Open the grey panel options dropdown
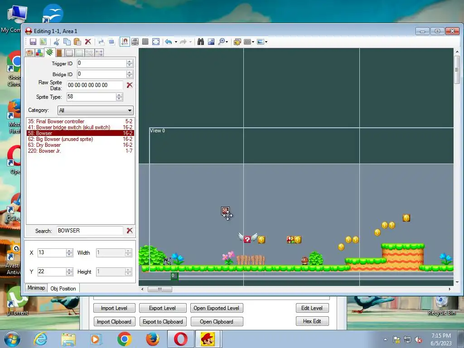This screenshot has height=348, width=464. 249,42
